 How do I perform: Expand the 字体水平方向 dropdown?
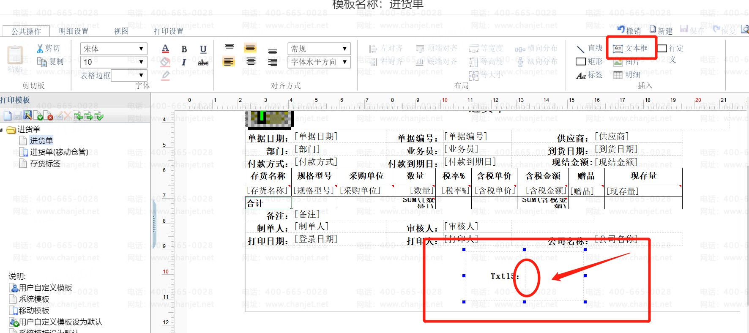(x=319, y=62)
